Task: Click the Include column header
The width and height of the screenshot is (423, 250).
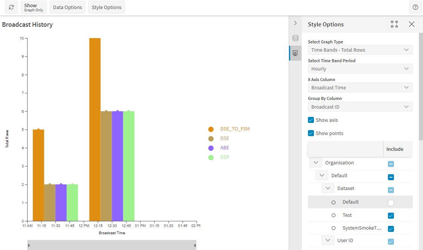Action: pyautogui.click(x=395, y=149)
